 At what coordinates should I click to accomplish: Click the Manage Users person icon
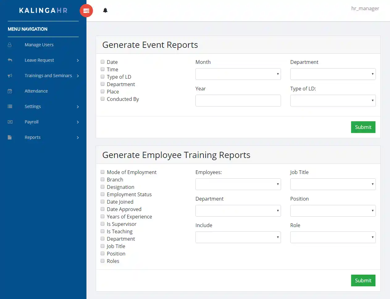[x=10, y=45]
